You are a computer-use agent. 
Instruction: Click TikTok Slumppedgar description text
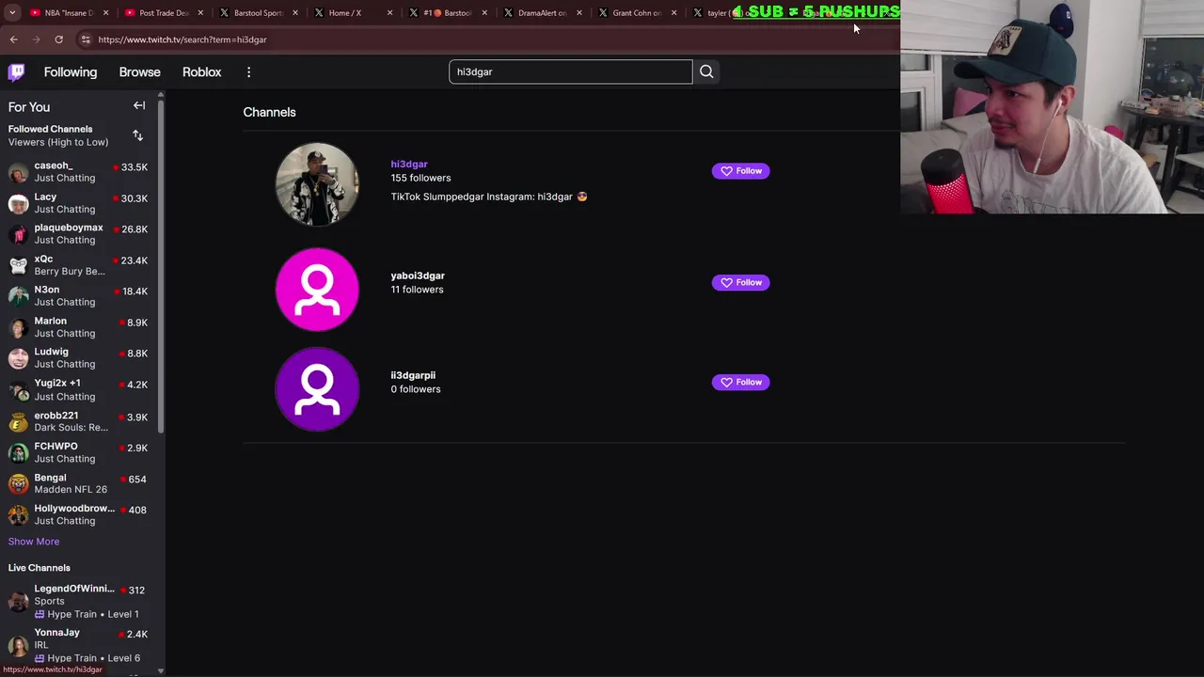489,197
